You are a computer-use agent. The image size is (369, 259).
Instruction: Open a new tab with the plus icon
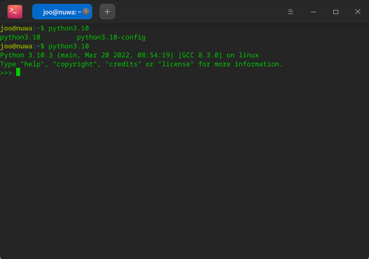(x=107, y=11)
